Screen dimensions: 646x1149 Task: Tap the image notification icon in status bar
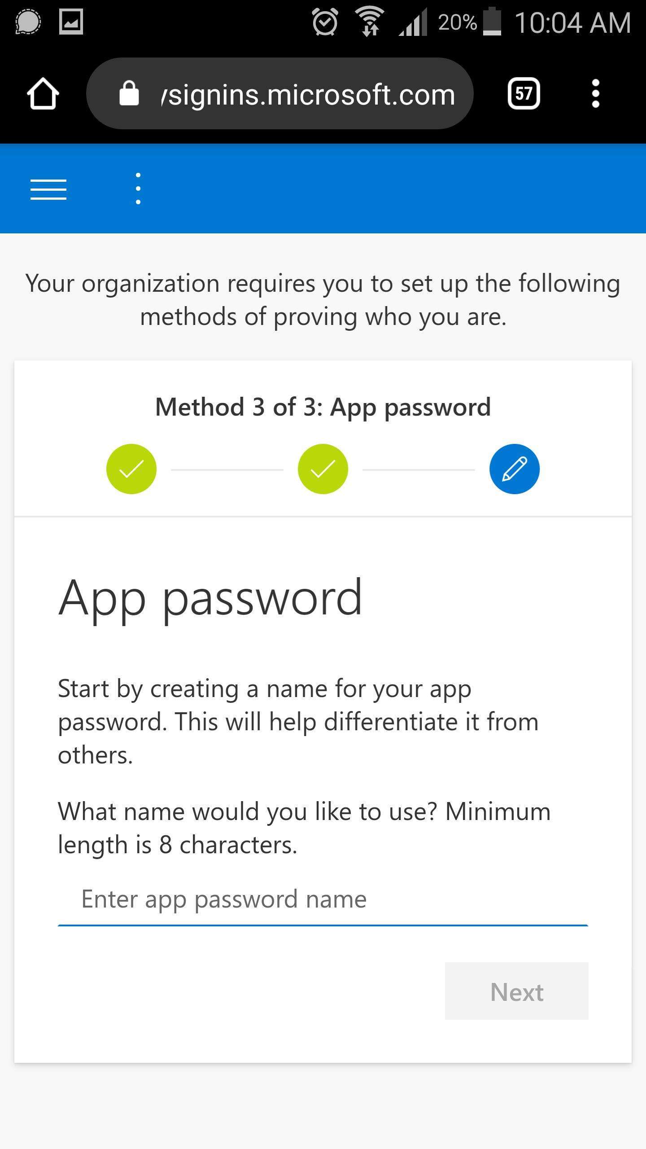point(71,22)
